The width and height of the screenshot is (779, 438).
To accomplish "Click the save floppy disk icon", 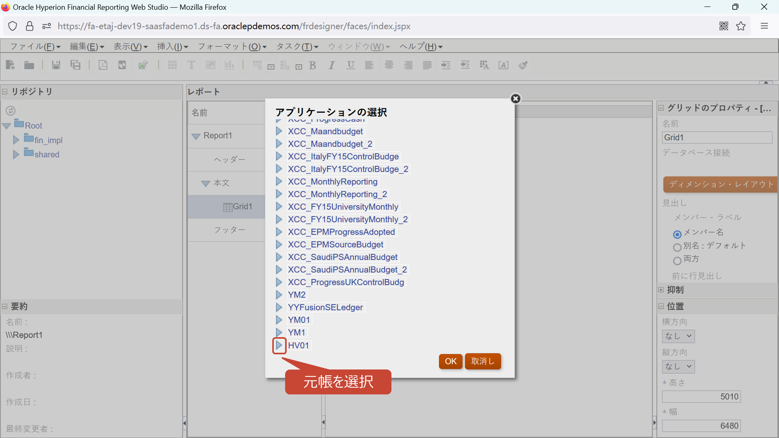I will tap(56, 65).
